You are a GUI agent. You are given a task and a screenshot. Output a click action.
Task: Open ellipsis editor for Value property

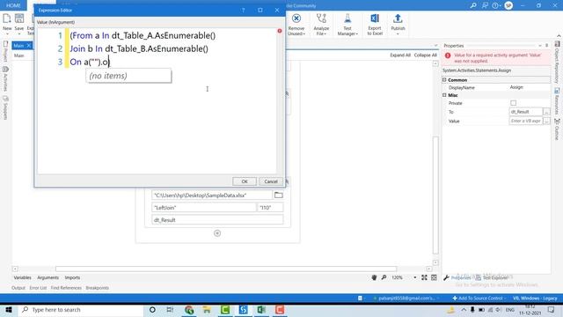click(x=546, y=122)
